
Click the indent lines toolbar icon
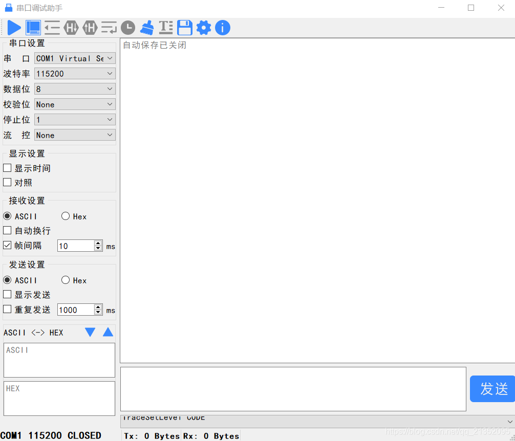coord(52,28)
